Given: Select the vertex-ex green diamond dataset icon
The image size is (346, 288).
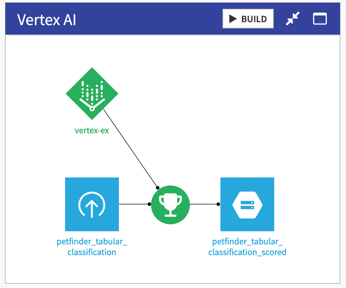Looking at the screenshot, I should (x=92, y=93).
